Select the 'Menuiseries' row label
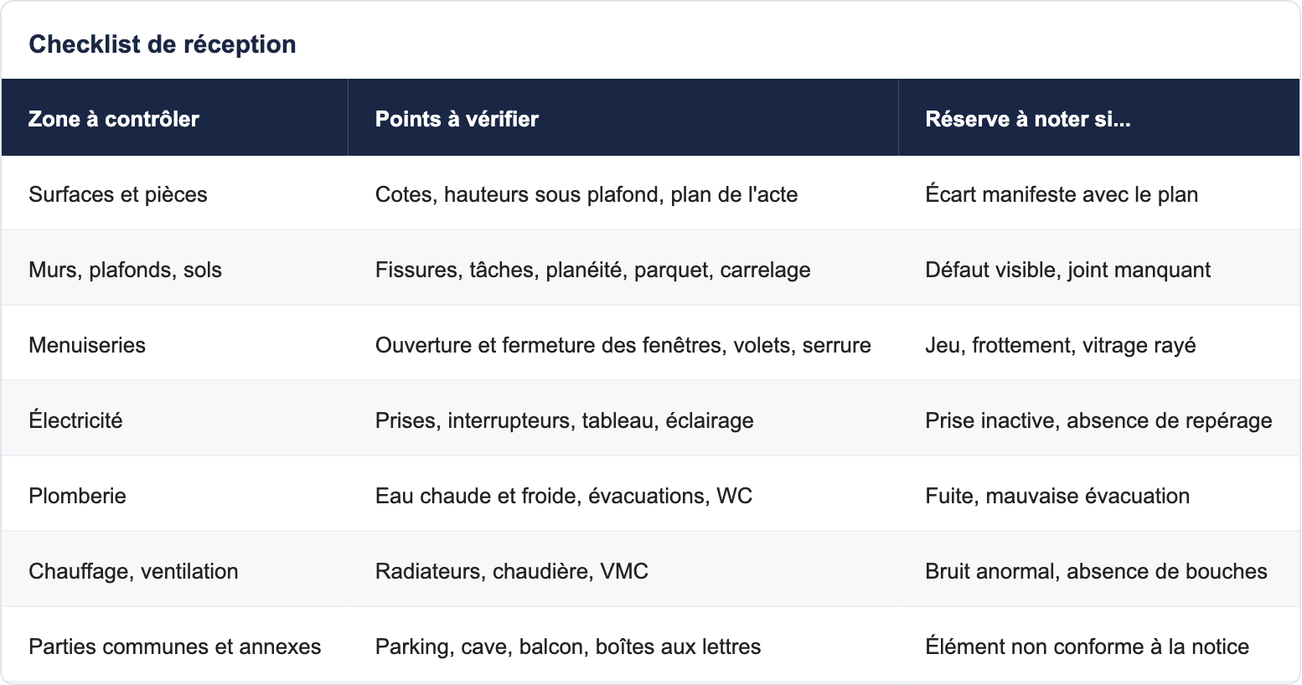The image size is (1302, 685). pos(87,345)
